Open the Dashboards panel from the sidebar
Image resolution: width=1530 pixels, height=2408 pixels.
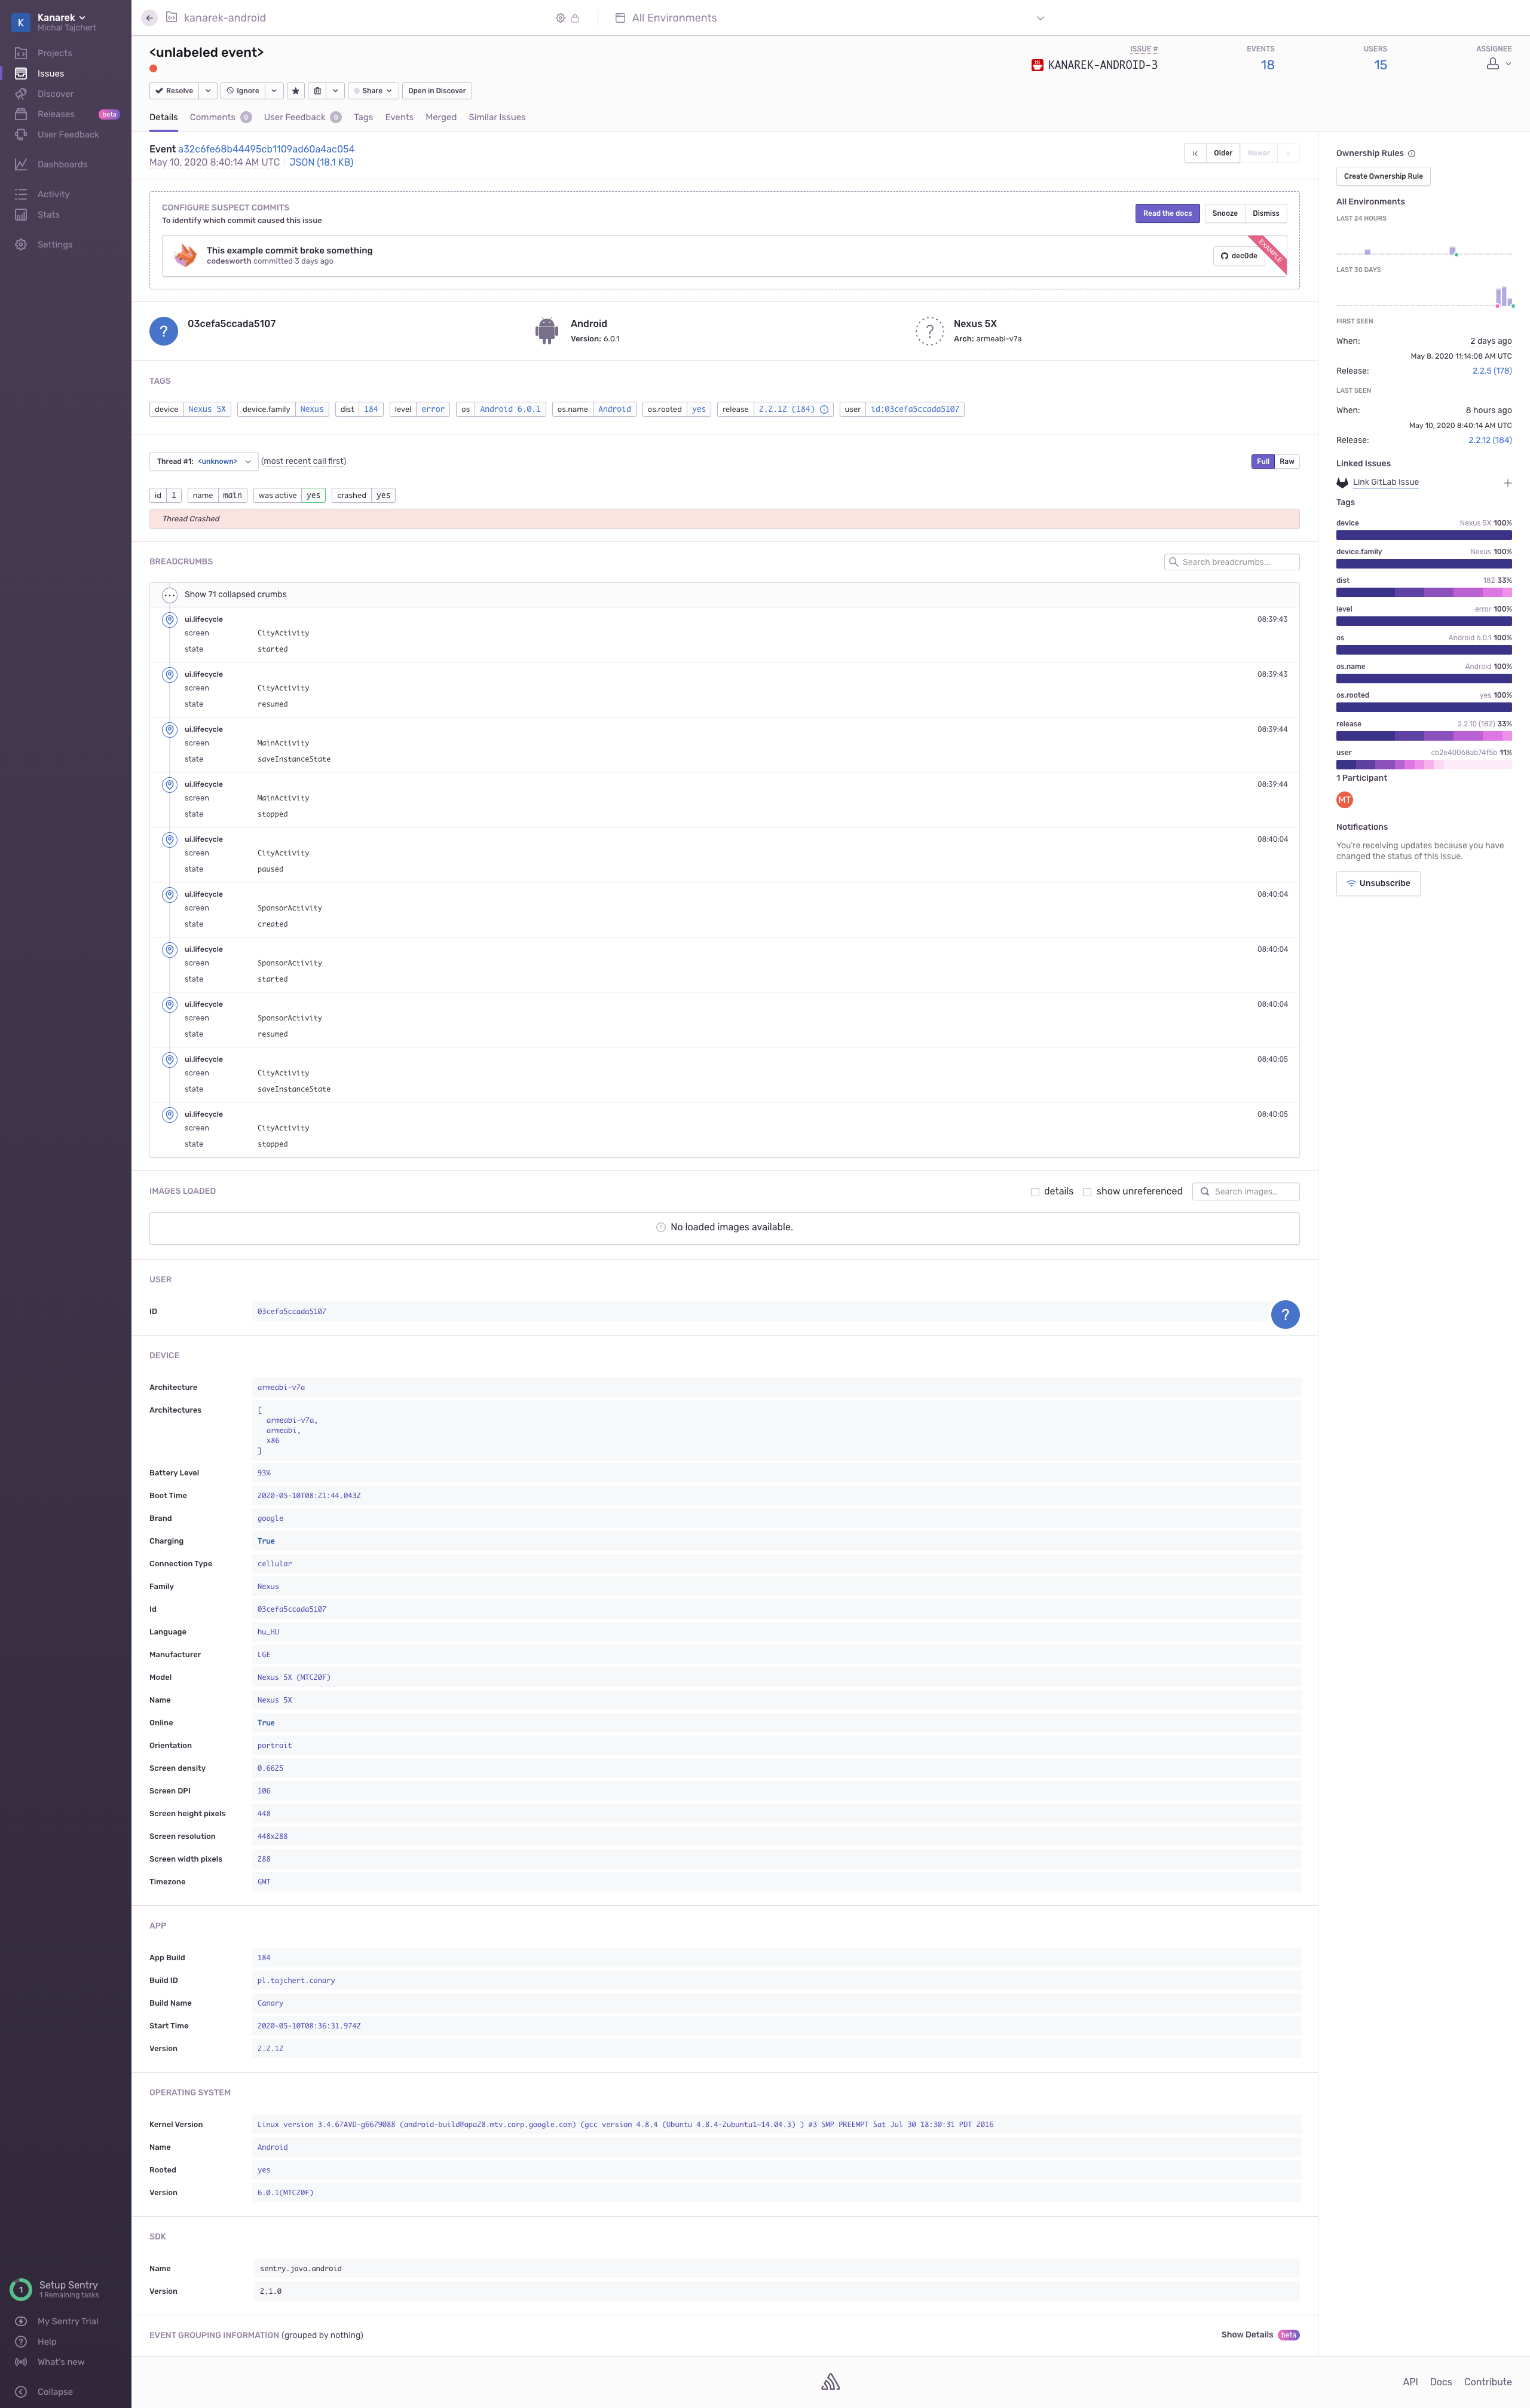(x=62, y=164)
